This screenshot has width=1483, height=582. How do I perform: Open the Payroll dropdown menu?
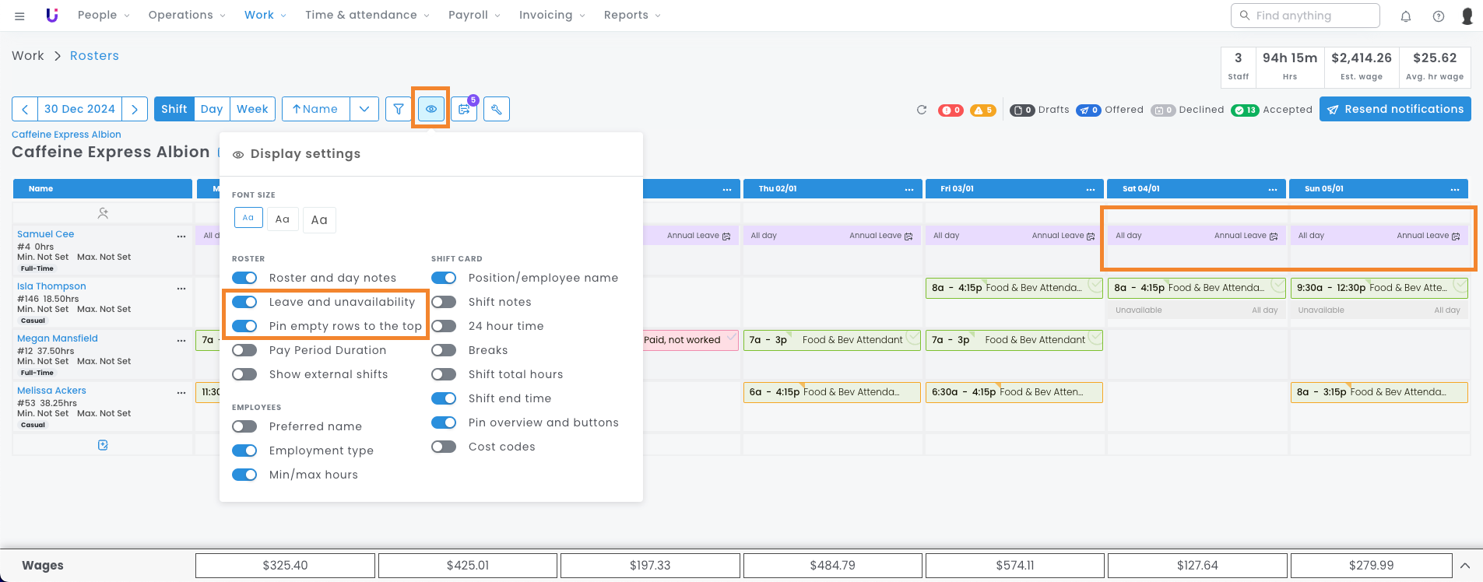tap(474, 16)
